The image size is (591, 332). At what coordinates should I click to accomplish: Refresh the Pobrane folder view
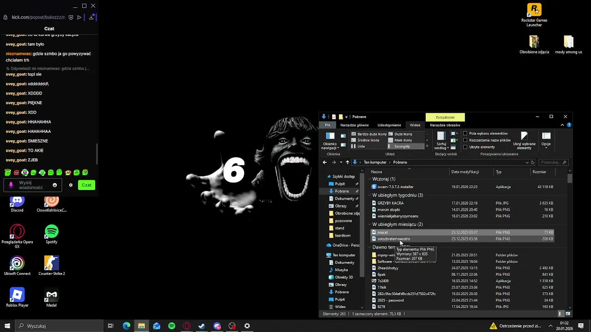532,162
